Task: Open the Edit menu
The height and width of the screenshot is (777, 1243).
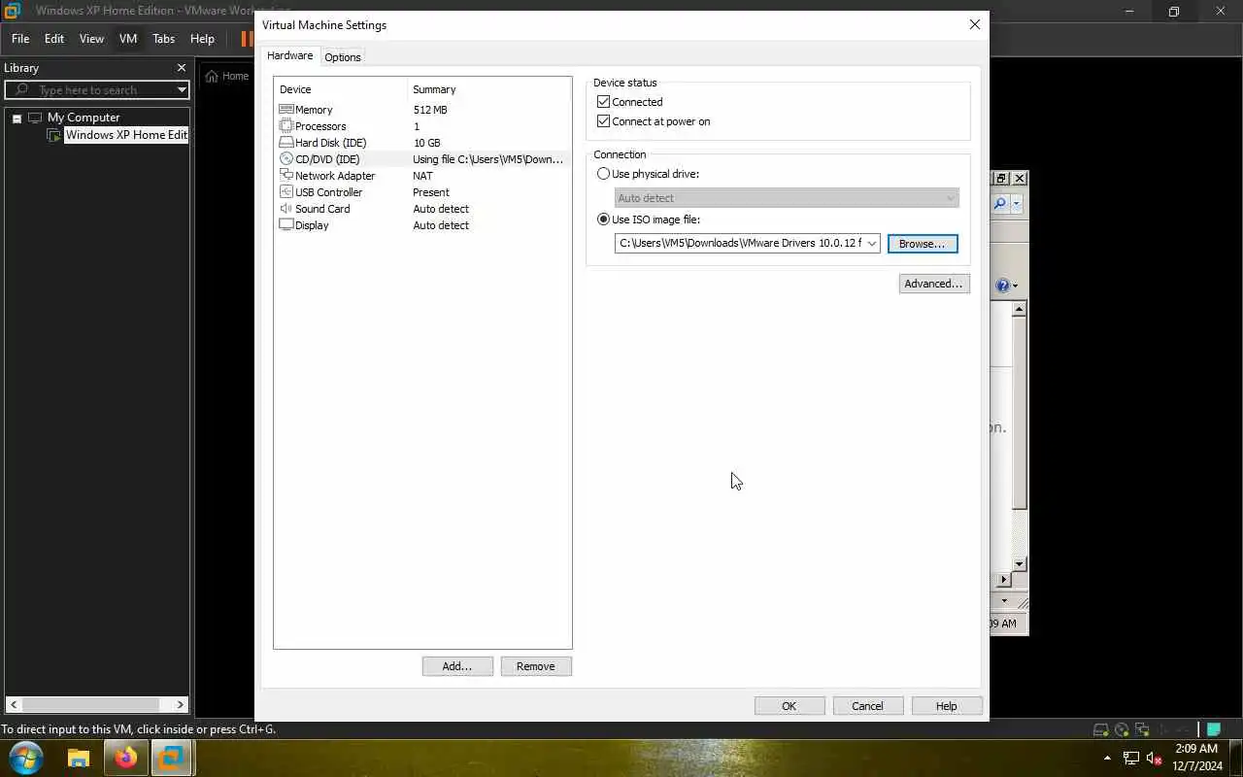Action: (x=54, y=39)
